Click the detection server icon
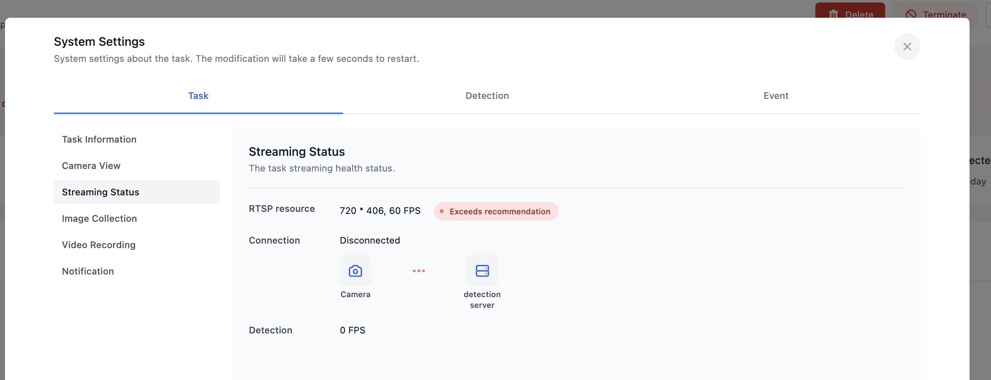 tap(482, 271)
